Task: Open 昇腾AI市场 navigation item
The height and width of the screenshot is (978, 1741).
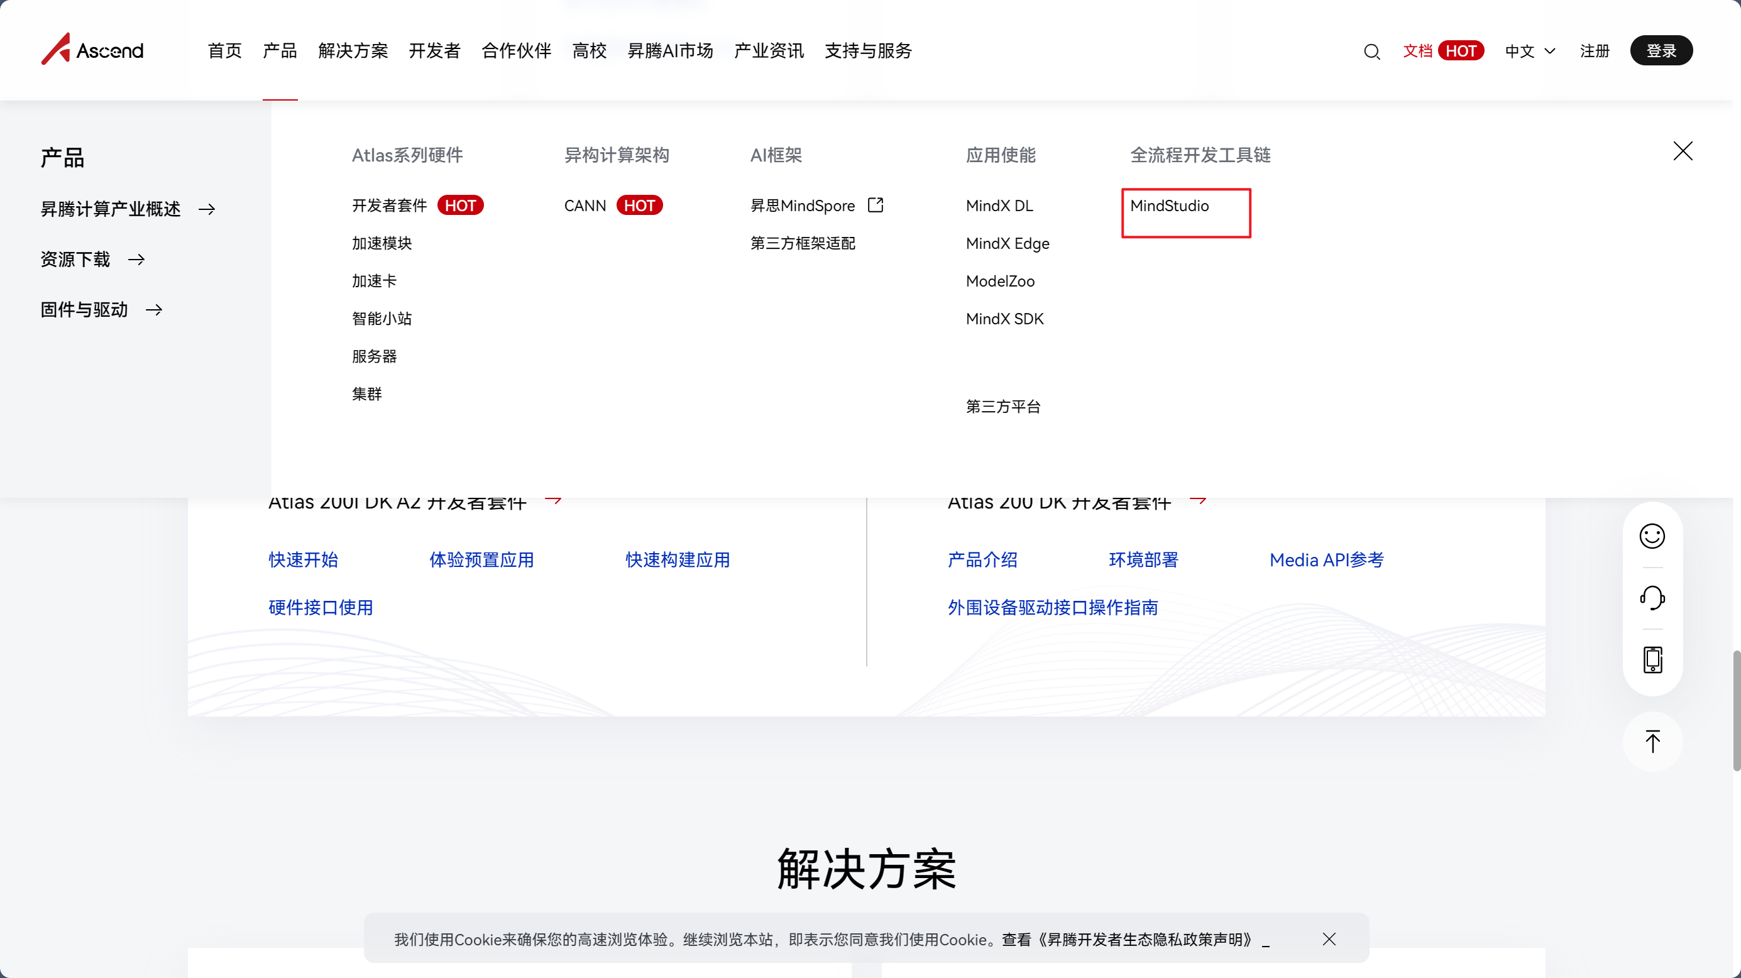Action: tap(670, 51)
